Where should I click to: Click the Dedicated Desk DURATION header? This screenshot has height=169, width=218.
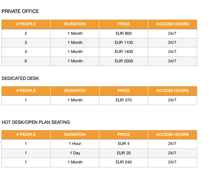point(75,91)
